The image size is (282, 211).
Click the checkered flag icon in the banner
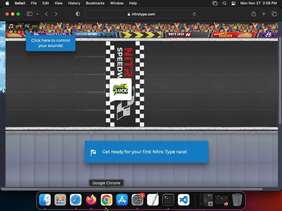[93, 153]
